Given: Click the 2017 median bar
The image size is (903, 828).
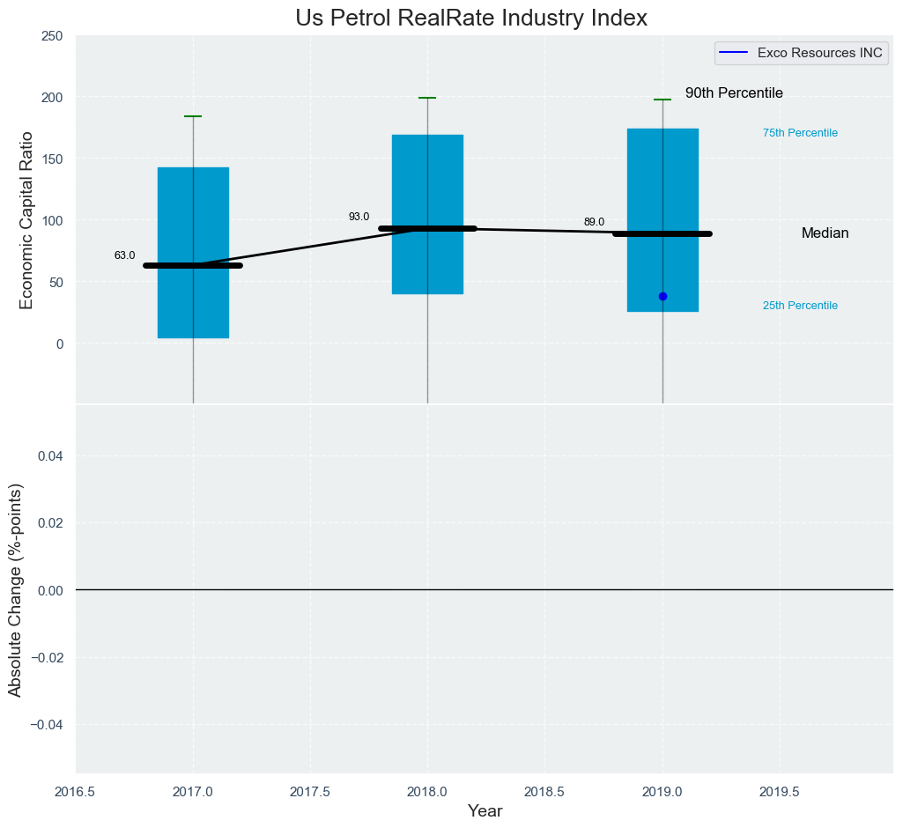Looking at the screenshot, I should [x=193, y=265].
